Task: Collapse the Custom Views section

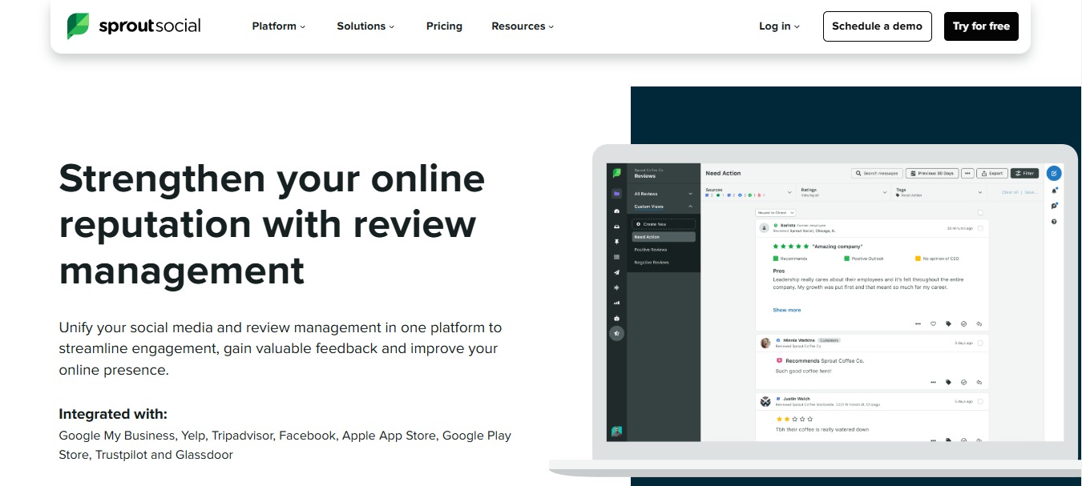Action: pos(690,206)
